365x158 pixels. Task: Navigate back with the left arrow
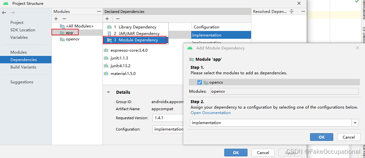pyautogui.click(x=4, y=13)
